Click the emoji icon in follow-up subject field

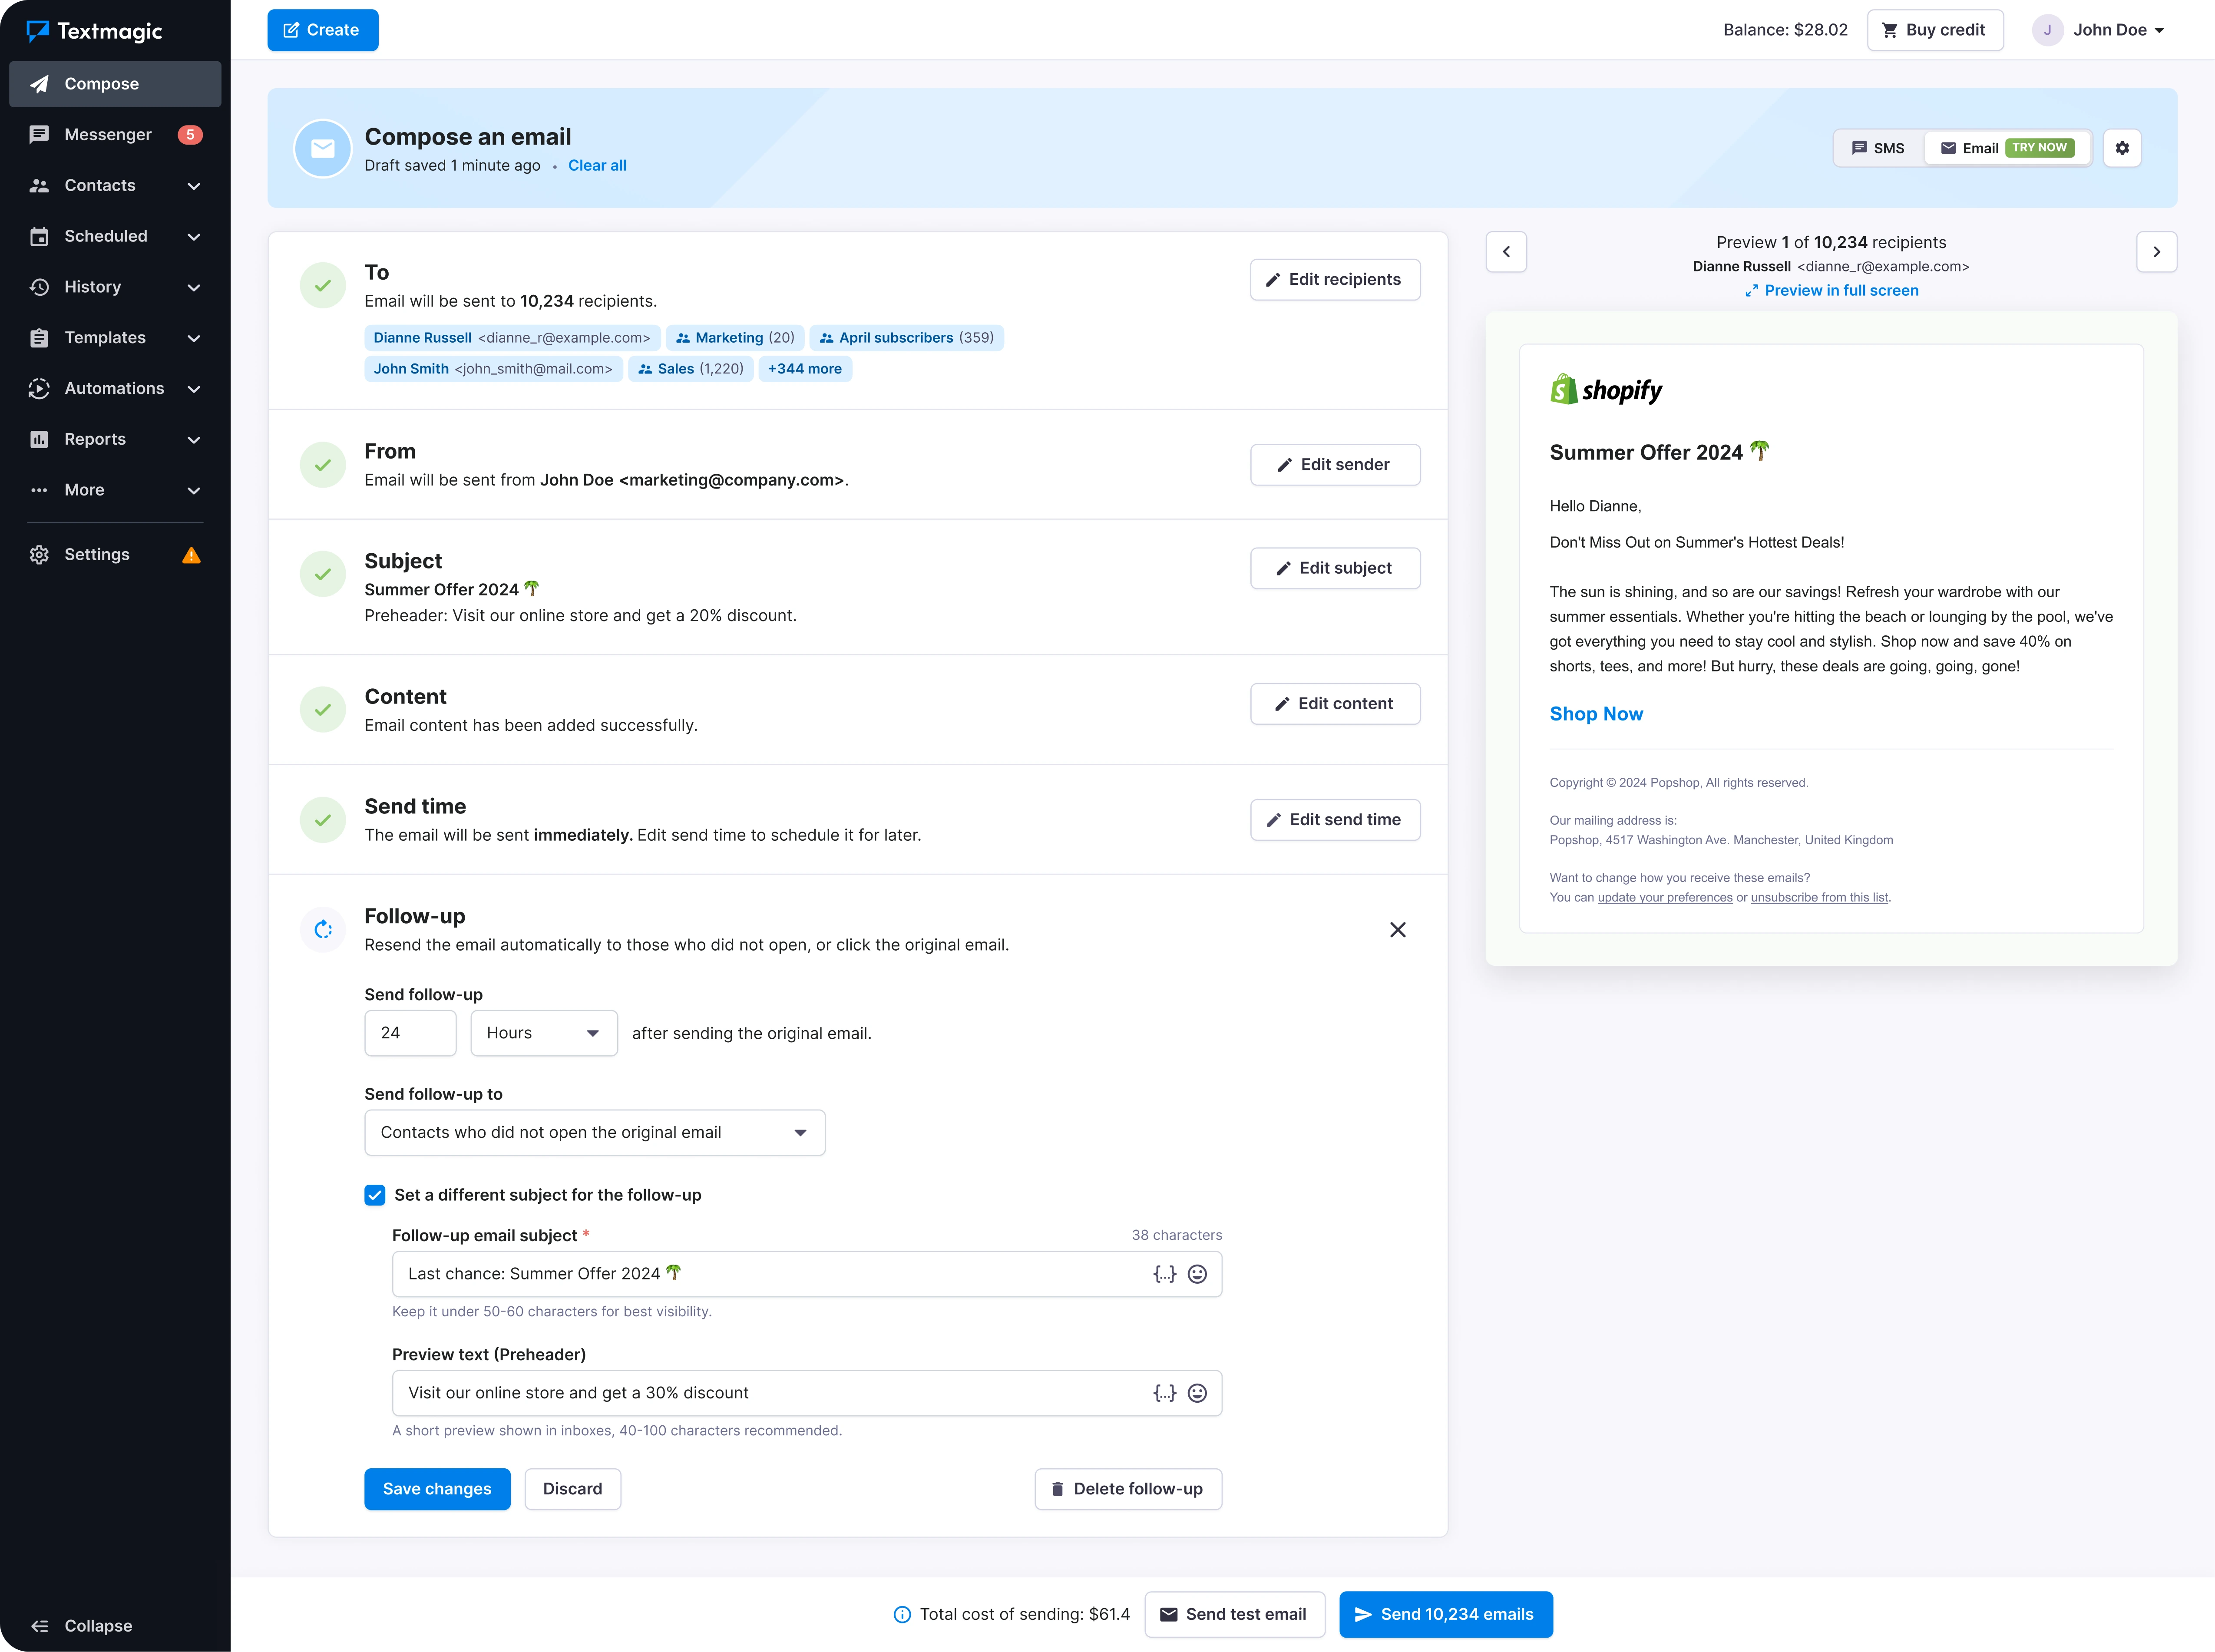(x=1197, y=1274)
